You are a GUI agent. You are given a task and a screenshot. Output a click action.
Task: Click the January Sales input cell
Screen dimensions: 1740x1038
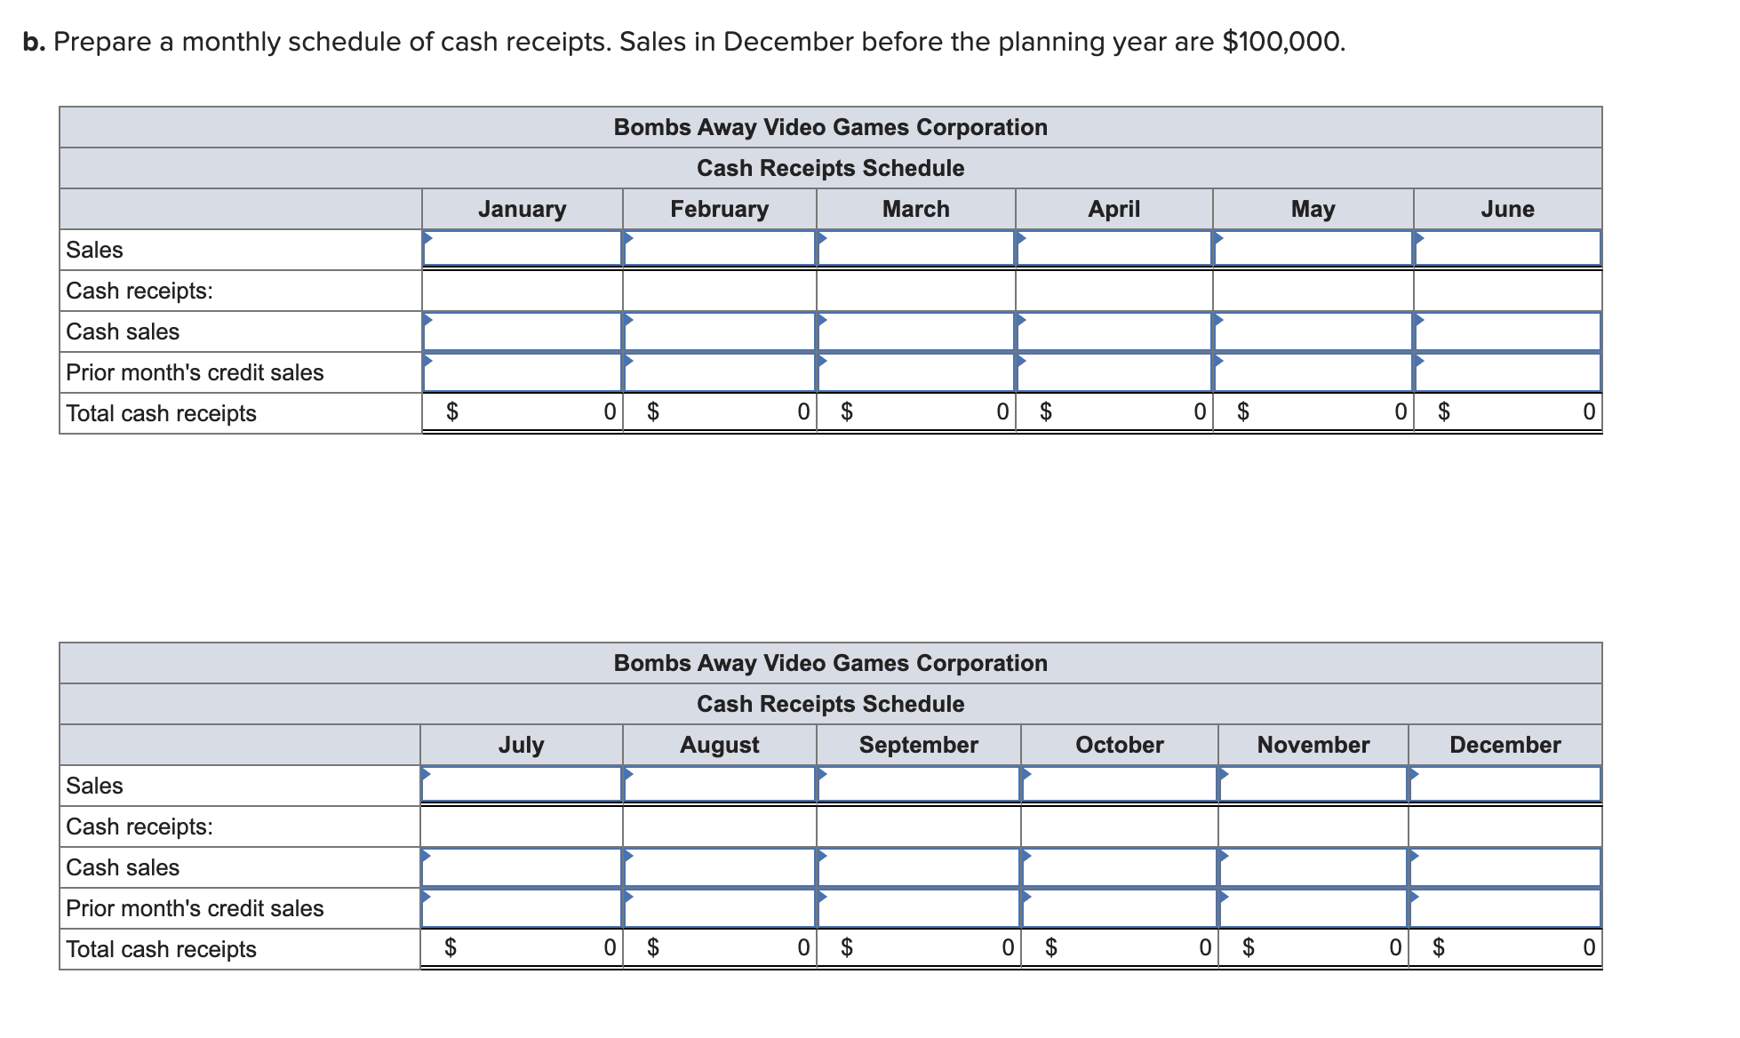[523, 249]
